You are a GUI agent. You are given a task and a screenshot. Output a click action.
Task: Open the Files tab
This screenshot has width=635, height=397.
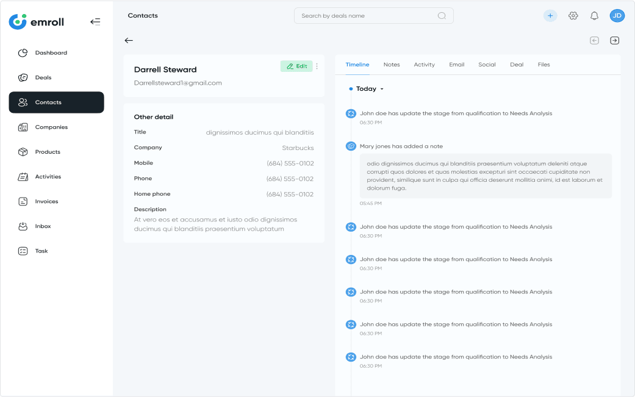click(544, 64)
